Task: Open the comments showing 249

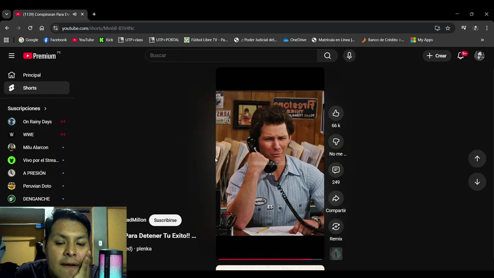Action: pyautogui.click(x=336, y=170)
